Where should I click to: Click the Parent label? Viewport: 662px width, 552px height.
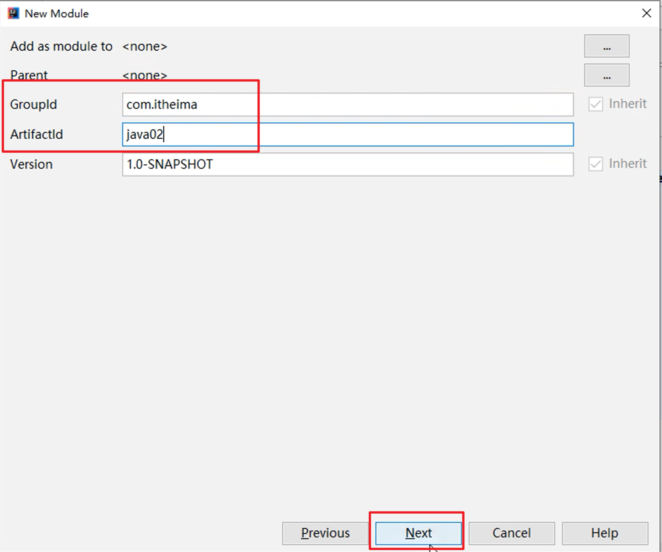pos(29,75)
